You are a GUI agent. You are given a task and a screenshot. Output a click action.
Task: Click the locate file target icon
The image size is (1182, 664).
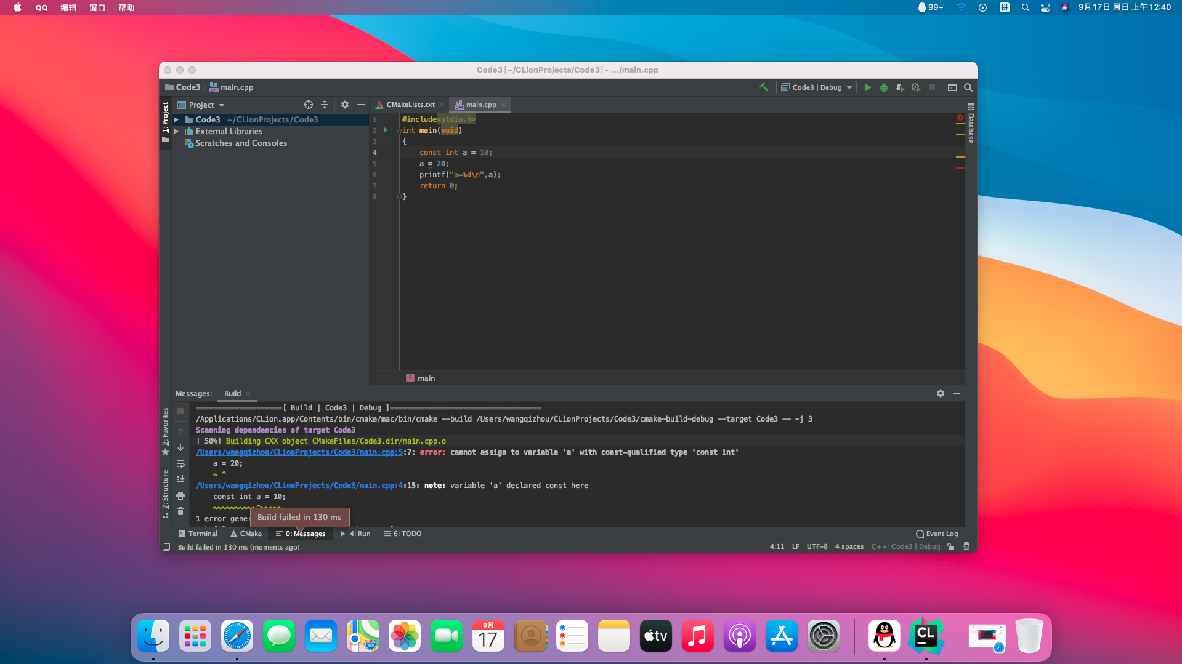click(x=309, y=105)
